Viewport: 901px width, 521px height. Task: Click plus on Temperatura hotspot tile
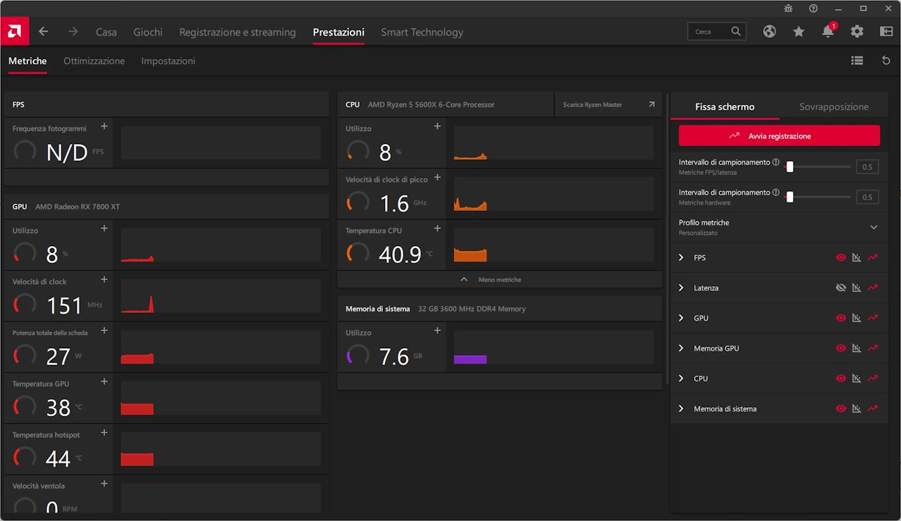[x=104, y=432]
